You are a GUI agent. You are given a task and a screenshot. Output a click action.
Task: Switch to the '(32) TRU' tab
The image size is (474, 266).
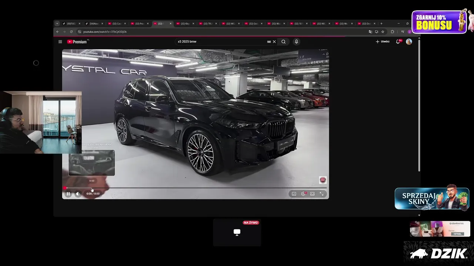click(x=207, y=24)
